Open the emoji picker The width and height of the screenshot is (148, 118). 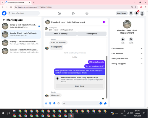click(101, 103)
